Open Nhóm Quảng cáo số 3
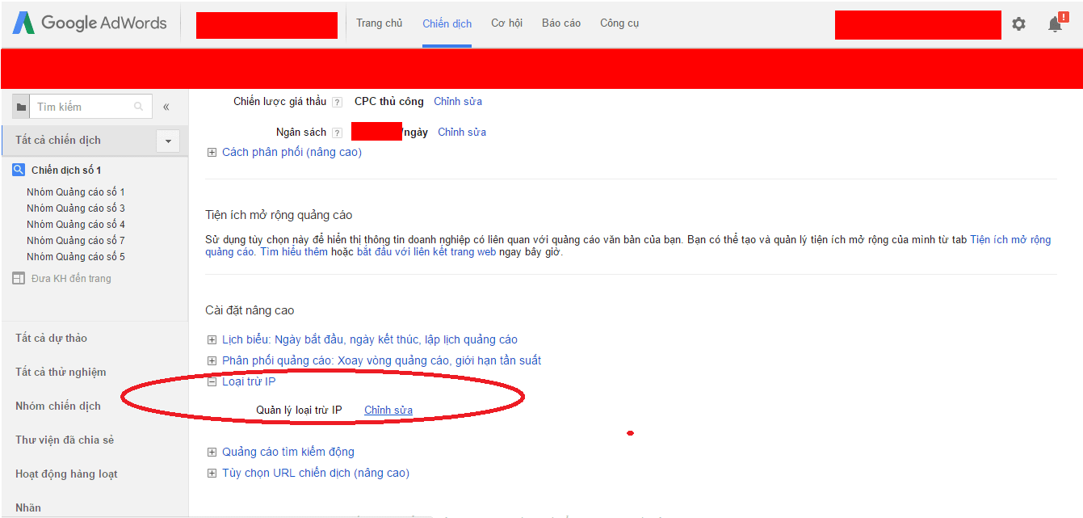 (76, 208)
